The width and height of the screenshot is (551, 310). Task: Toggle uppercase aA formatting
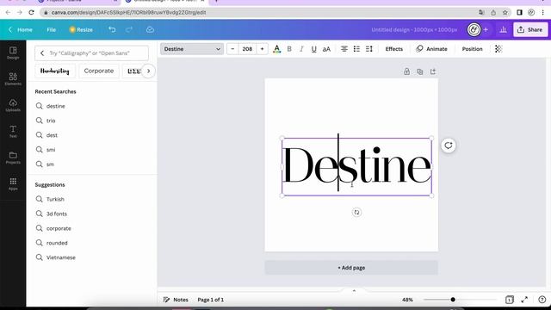[x=326, y=49]
